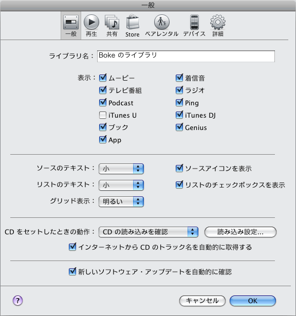This screenshot has height=316, width=296.
Task: Click the キャンセル button
Action: (202, 301)
